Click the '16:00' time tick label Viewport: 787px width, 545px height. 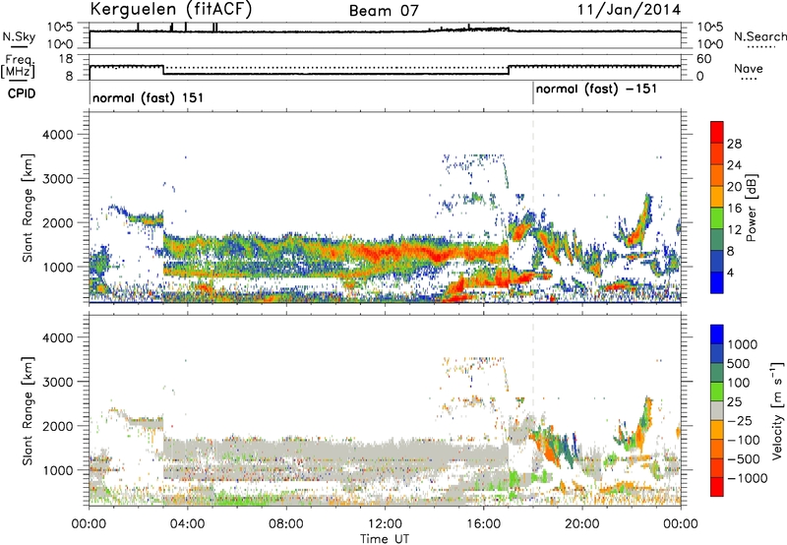pos(483,524)
